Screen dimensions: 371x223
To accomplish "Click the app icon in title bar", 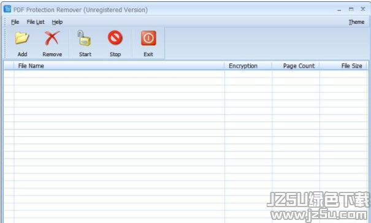I will [7, 9].
